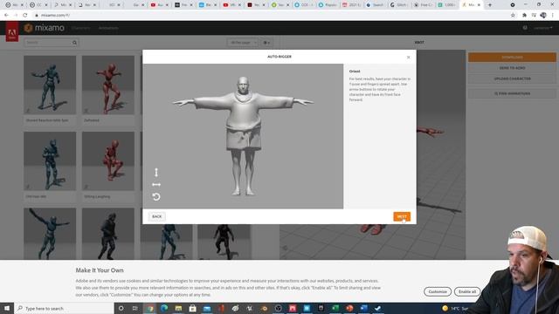Switch to the active Mixamo browser tab
This screenshot has width=559, height=314.
pos(472,5)
